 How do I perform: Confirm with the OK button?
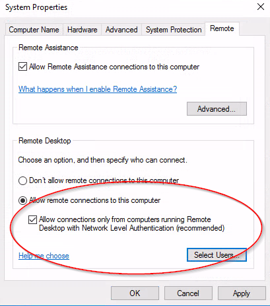135,293
